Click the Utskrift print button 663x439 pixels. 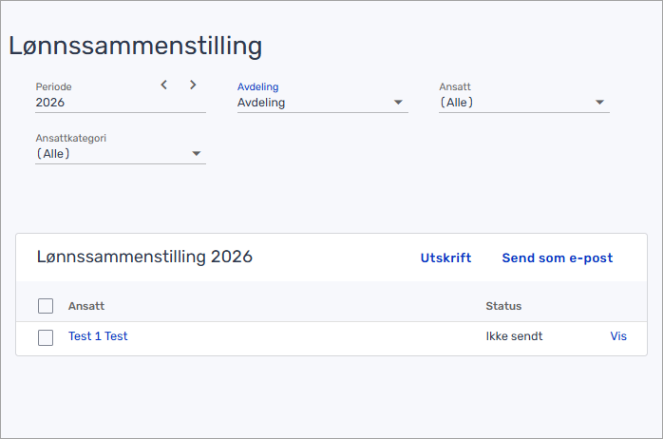pyautogui.click(x=445, y=258)
